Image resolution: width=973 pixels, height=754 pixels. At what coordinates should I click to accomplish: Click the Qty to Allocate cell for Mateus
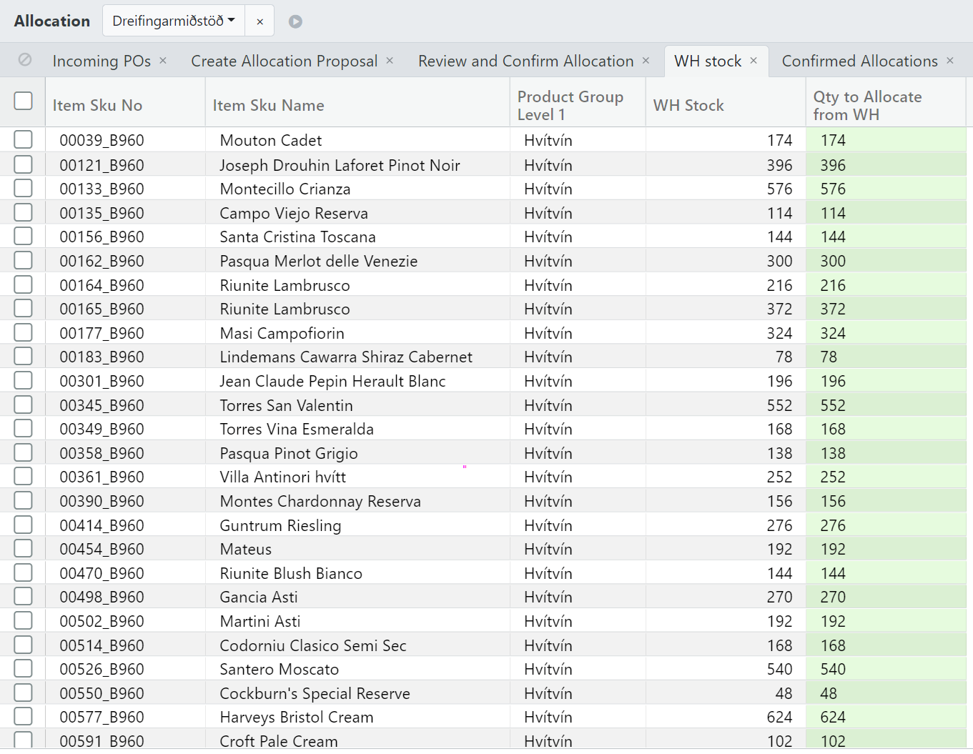[885, 550]
